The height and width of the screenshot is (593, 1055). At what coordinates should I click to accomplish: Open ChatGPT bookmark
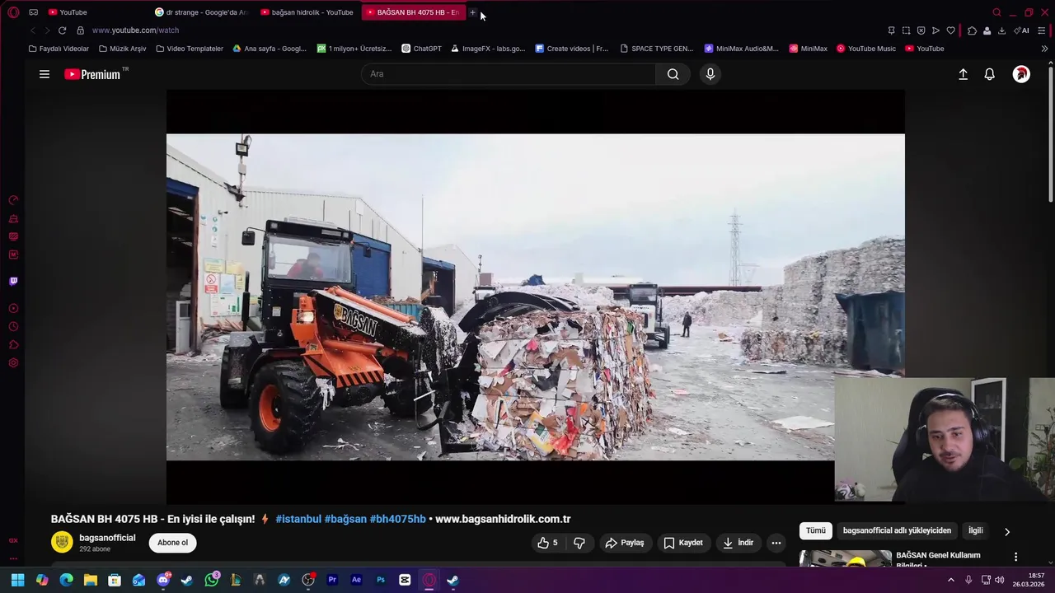coord(421,49)
